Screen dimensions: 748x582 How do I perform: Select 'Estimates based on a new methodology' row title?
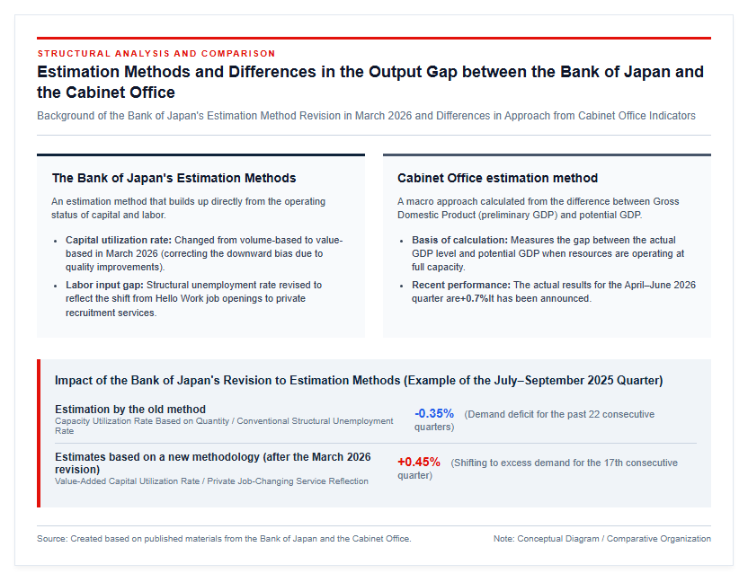pos(213,463)
